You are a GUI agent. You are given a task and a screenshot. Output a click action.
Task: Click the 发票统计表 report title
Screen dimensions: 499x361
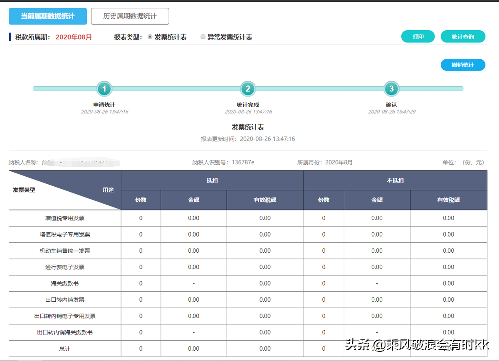coord(249,127)
